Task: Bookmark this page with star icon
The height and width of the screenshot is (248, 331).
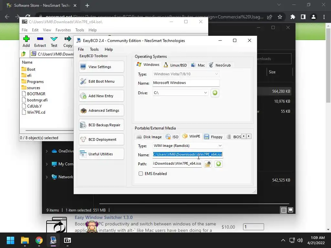Action: pyautogui.click(x=280, y=17)
